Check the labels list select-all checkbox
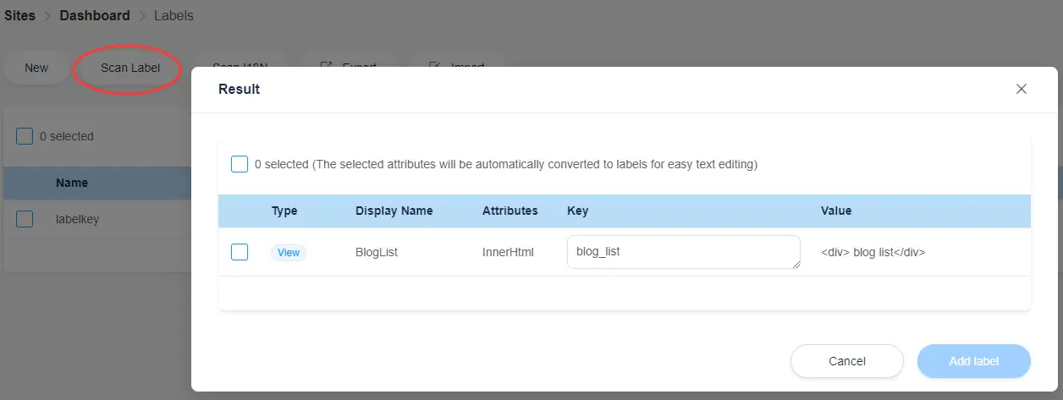 [x=25, y=136]
